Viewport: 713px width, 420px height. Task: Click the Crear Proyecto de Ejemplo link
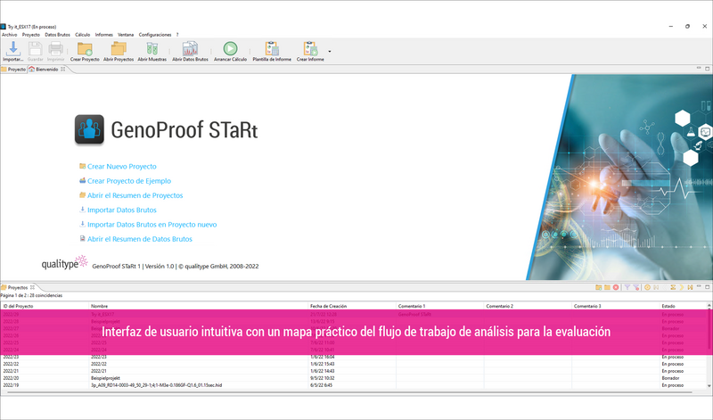[129, 181]
